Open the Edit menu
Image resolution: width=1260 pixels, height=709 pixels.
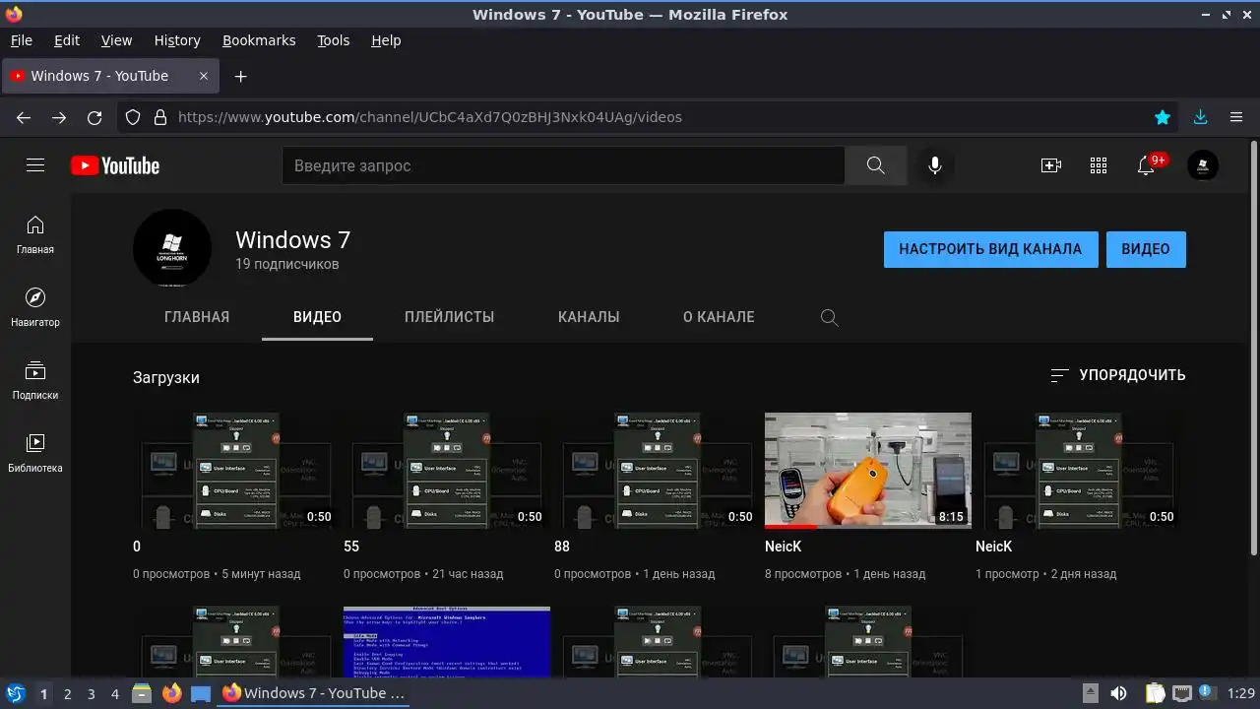tap(67, 40)
